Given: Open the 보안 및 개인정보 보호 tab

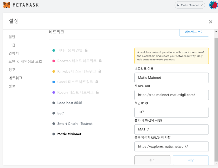Looking at the screenshot, I should (25, 61).
